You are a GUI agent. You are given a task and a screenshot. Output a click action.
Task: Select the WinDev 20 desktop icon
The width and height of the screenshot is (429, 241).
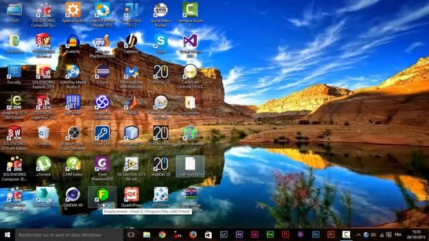click(161, 74)
